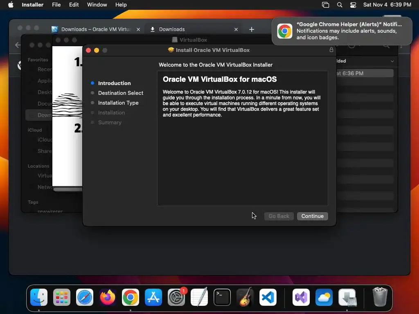419x314 pixels.
Task: Click the VirtualBox installer package icon in title
Action: coord(171,50)
